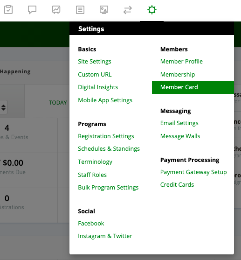This screenshot has height=260, width=241.
Task: Click the transfer arrows icon
Action: [x=128, y=10]
